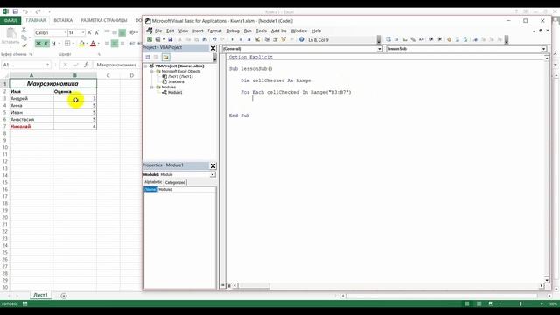This screenshot has height=315, width=560.
Task: Toggle center horizontal alignment in Excel ribbon
Action: [115, 44]
